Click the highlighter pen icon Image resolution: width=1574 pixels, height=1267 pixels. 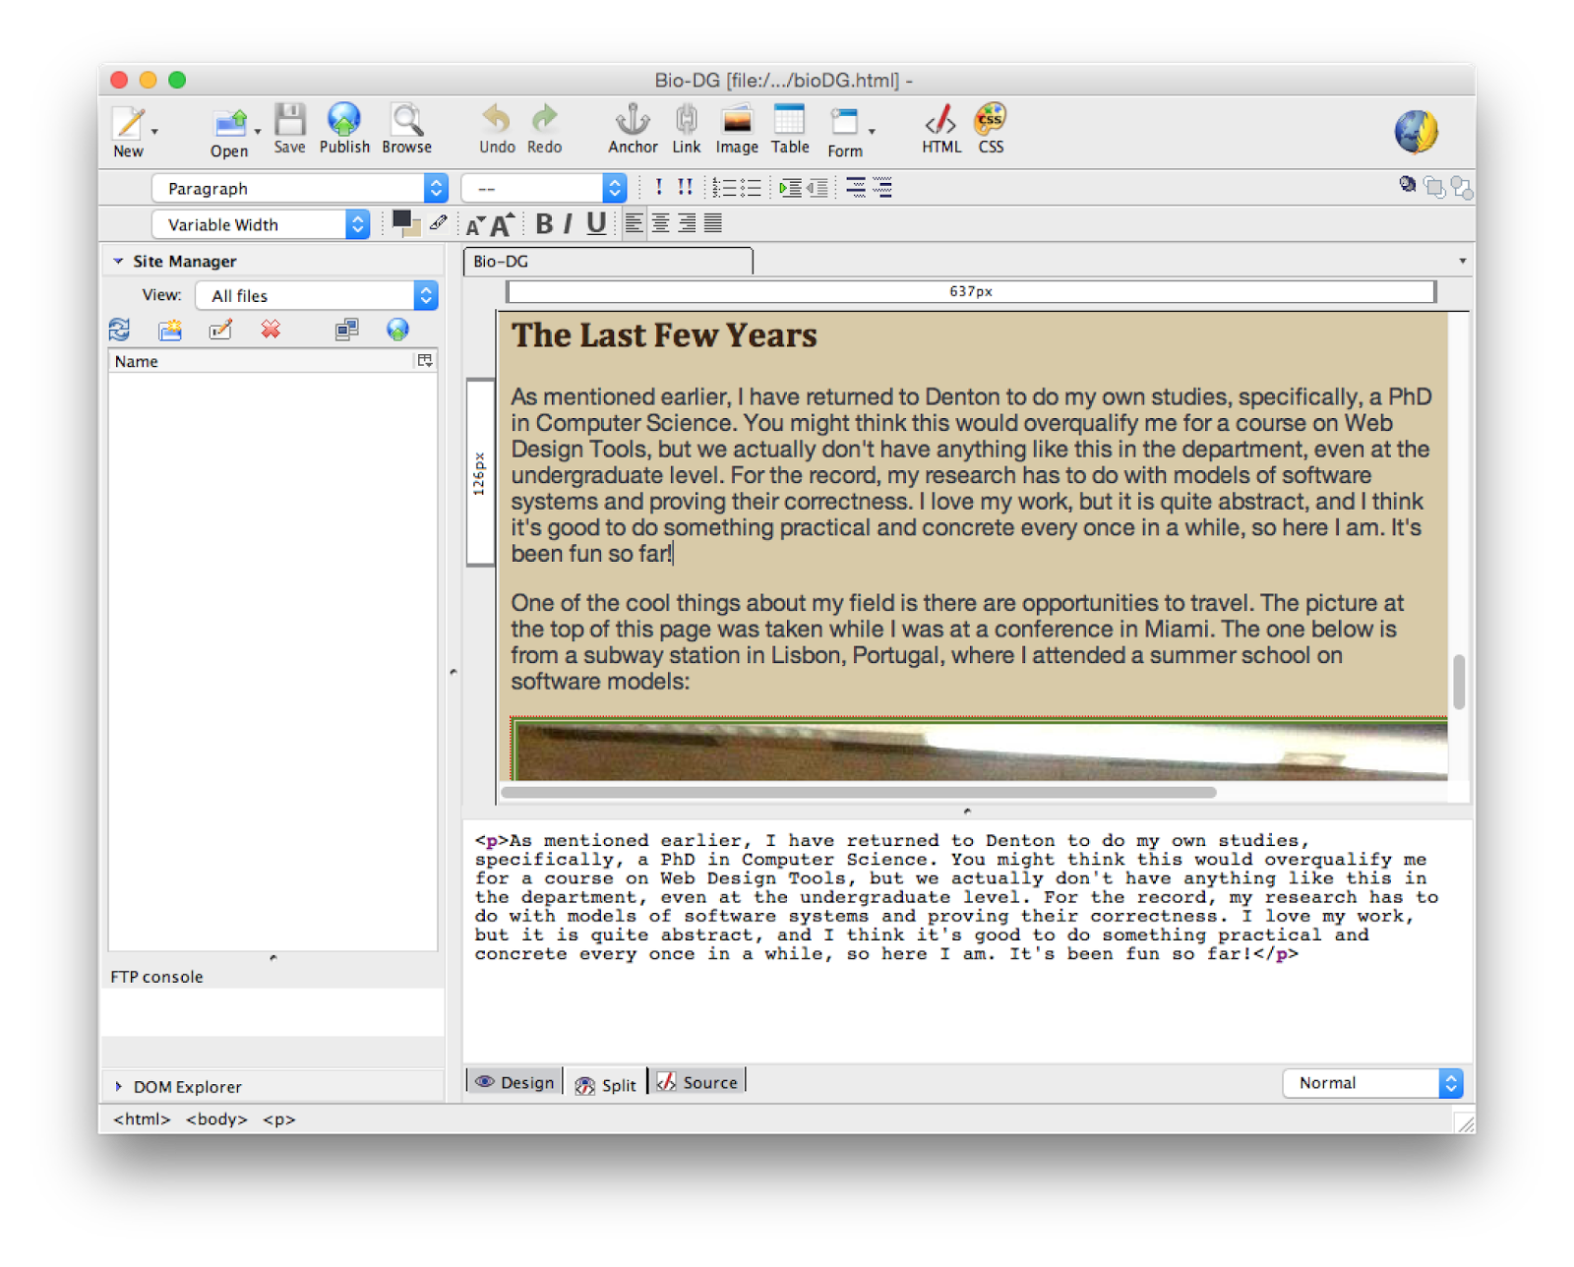coord(439,223)
